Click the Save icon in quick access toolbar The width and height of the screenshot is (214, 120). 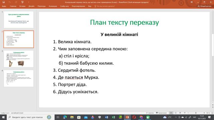pyautogui.click(x=4, y=2)
